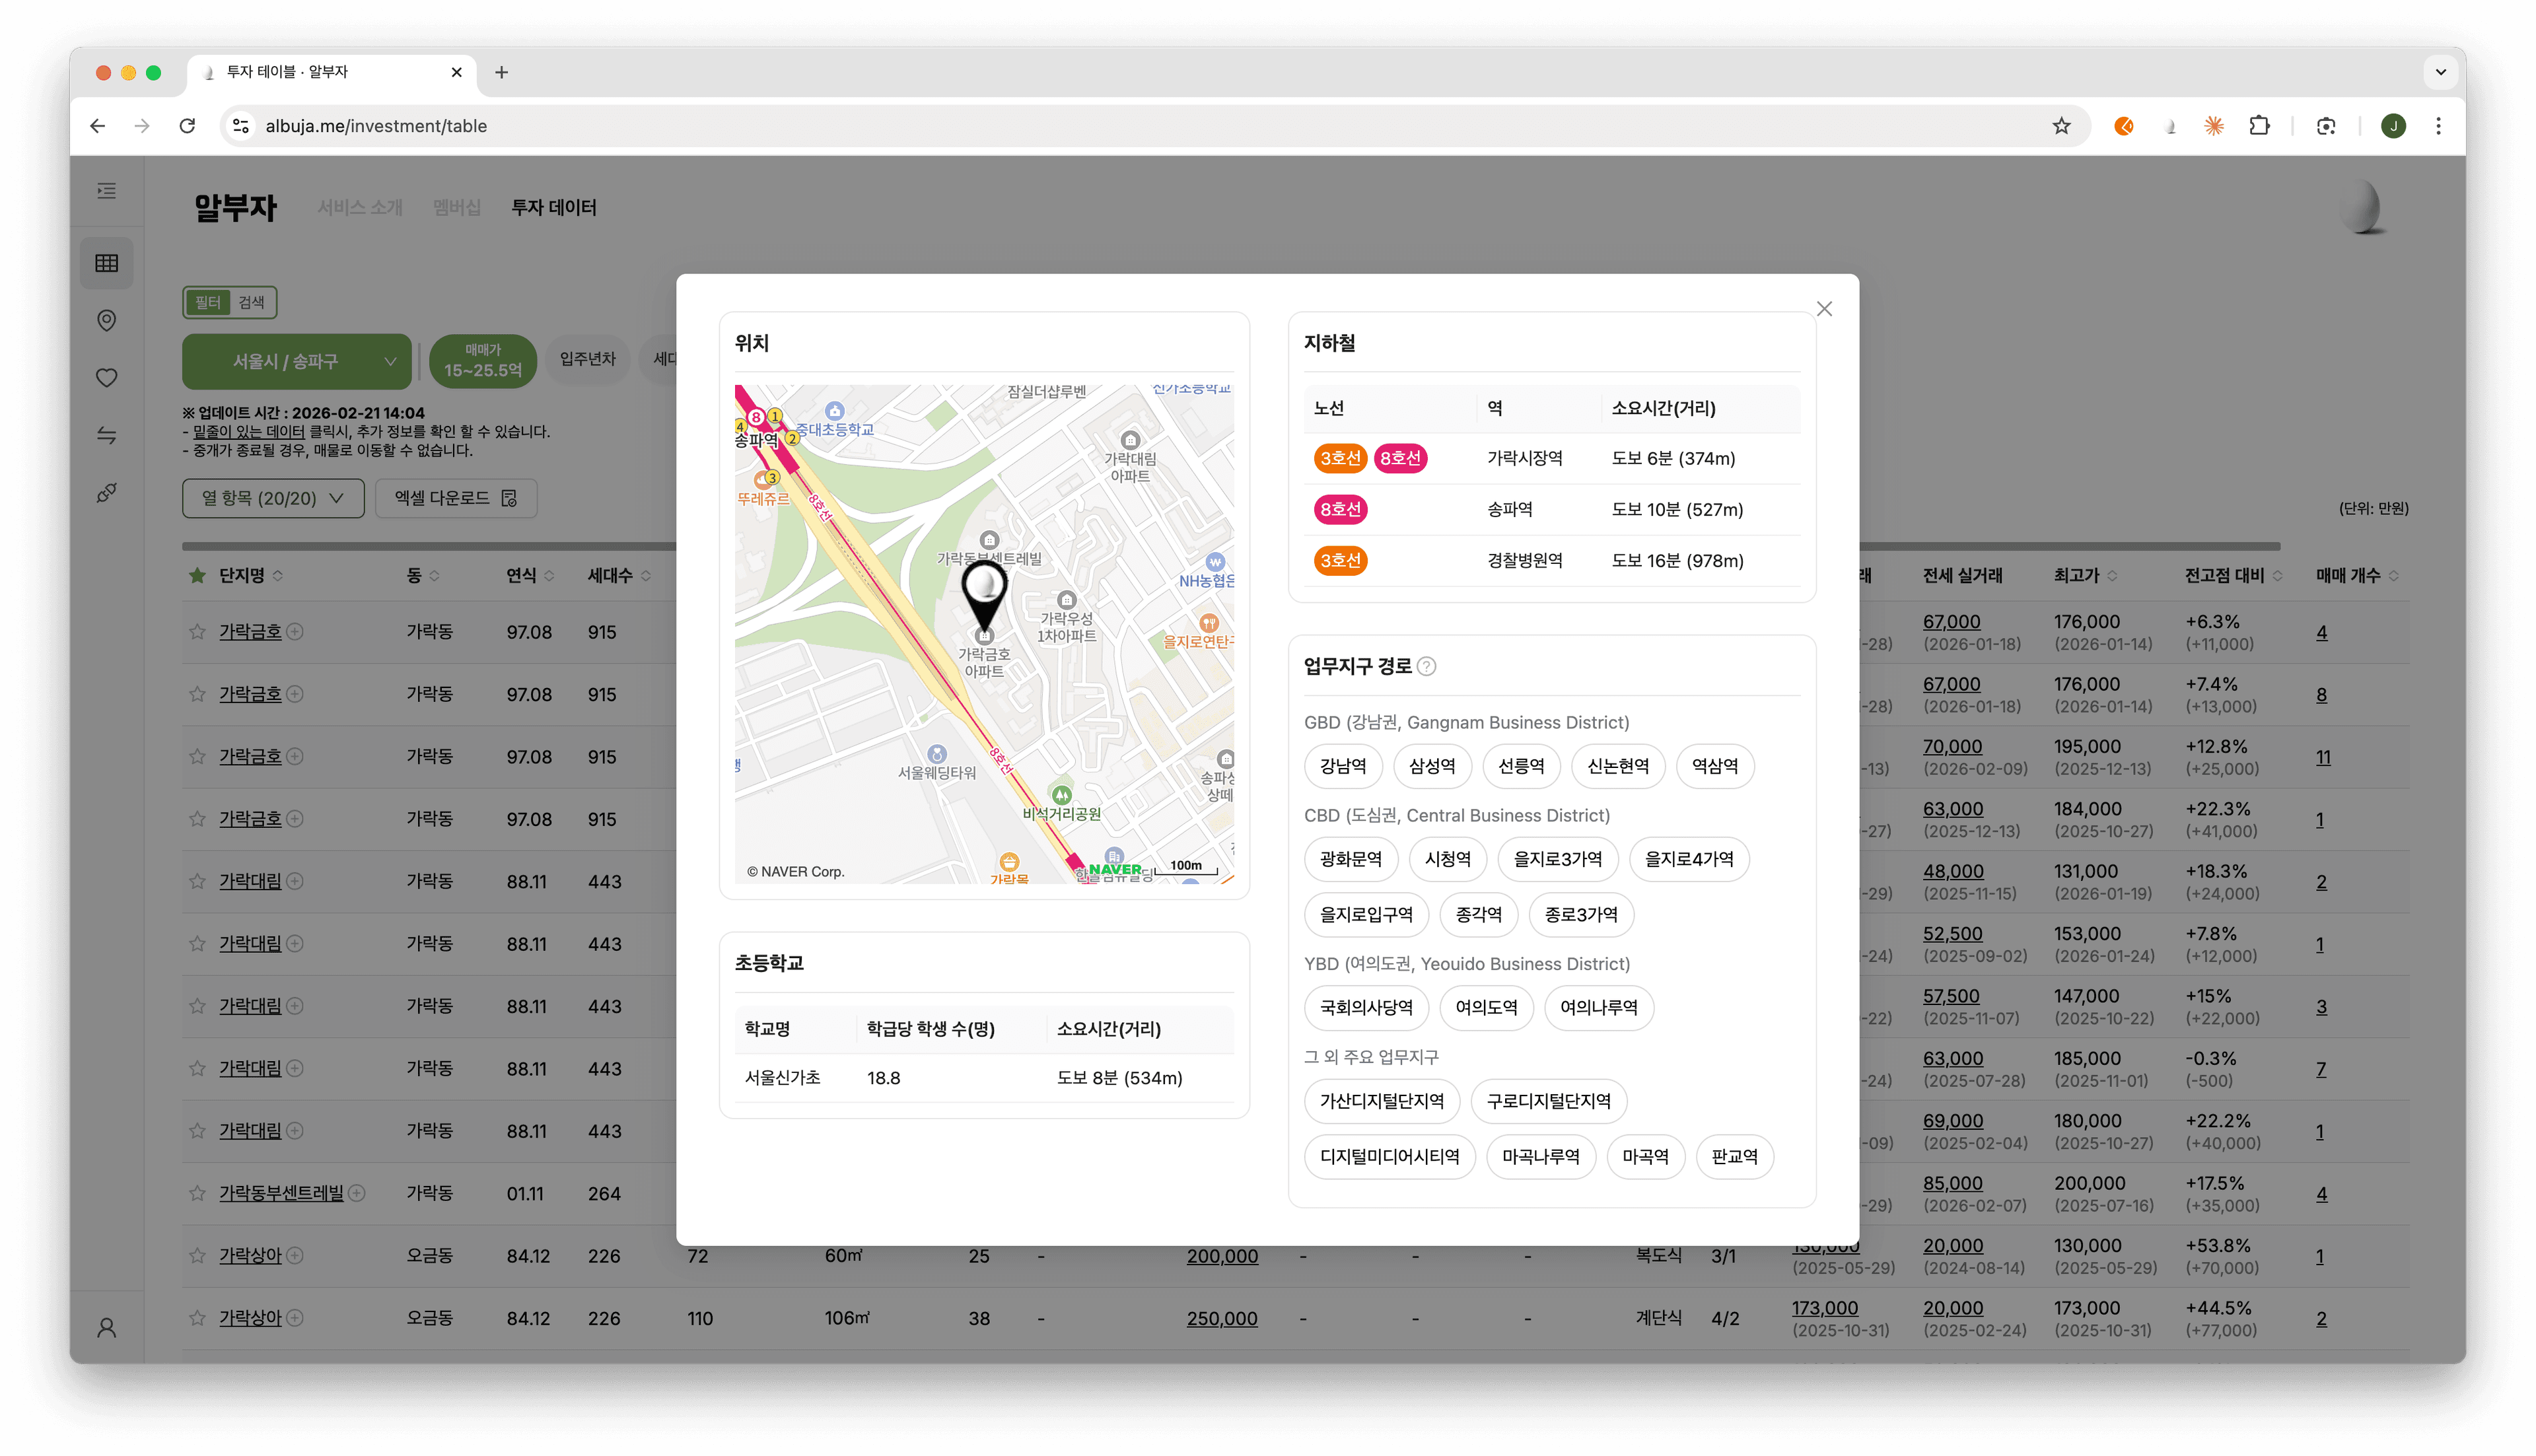Open the link sidebar icon
Viewport: 2536px width, 1456px height.
(x=107, y=492)
